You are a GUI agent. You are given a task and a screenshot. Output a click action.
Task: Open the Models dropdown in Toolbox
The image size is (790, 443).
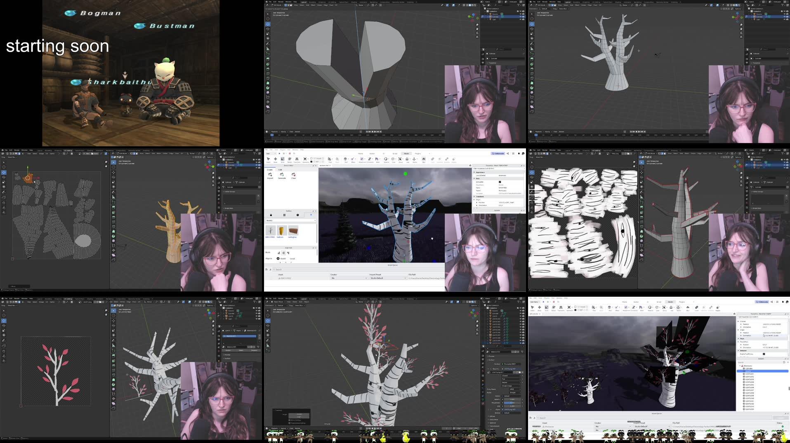pyautogui.click(x=290, y=220)
